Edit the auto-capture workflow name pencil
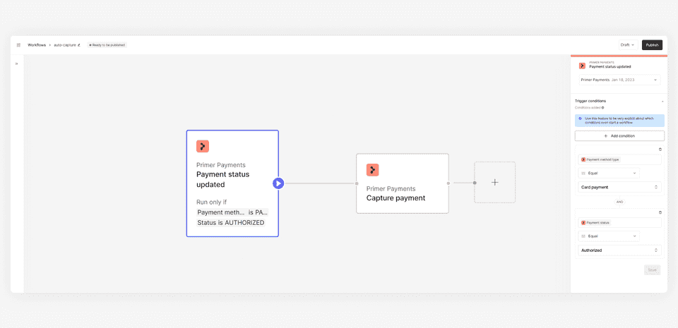The height and width of the screenshot is (328, 678). tap(78, 45)
